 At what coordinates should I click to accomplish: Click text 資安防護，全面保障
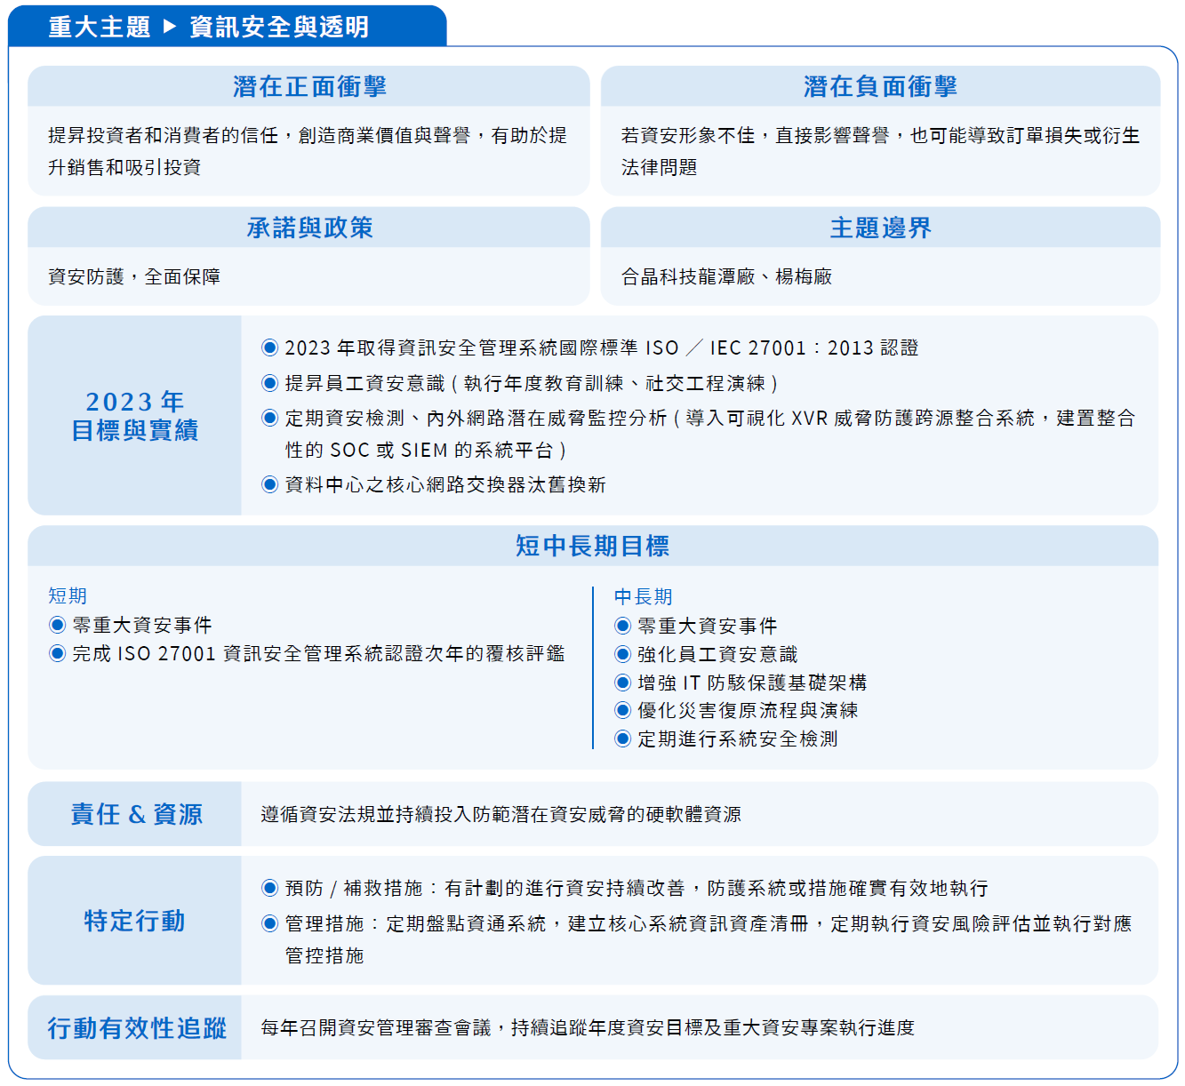coord(134,276)
